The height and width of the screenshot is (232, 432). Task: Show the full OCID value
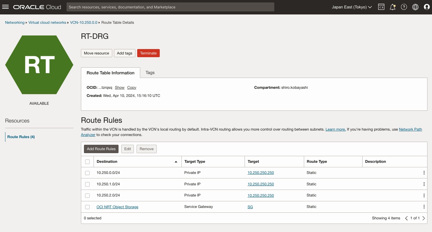click(119, 88)
